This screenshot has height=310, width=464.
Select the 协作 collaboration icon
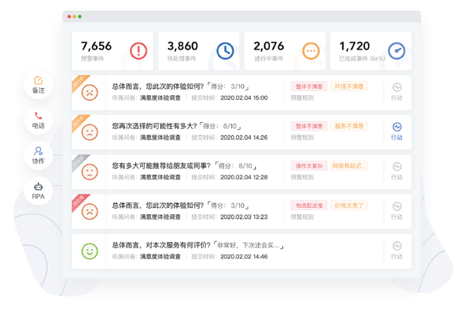(39, 152)
